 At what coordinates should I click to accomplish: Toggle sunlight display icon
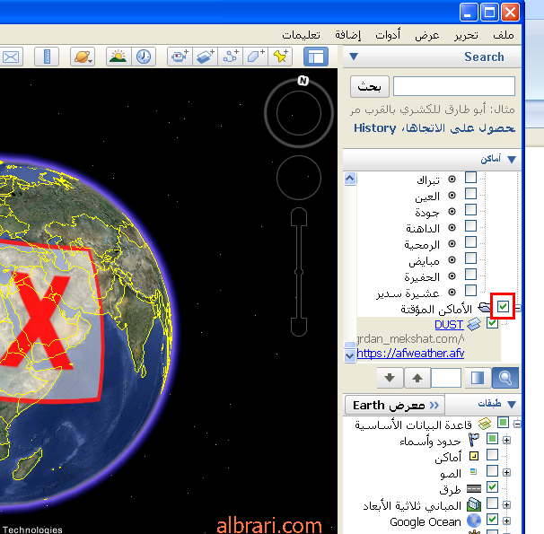[x=118, y=57]
